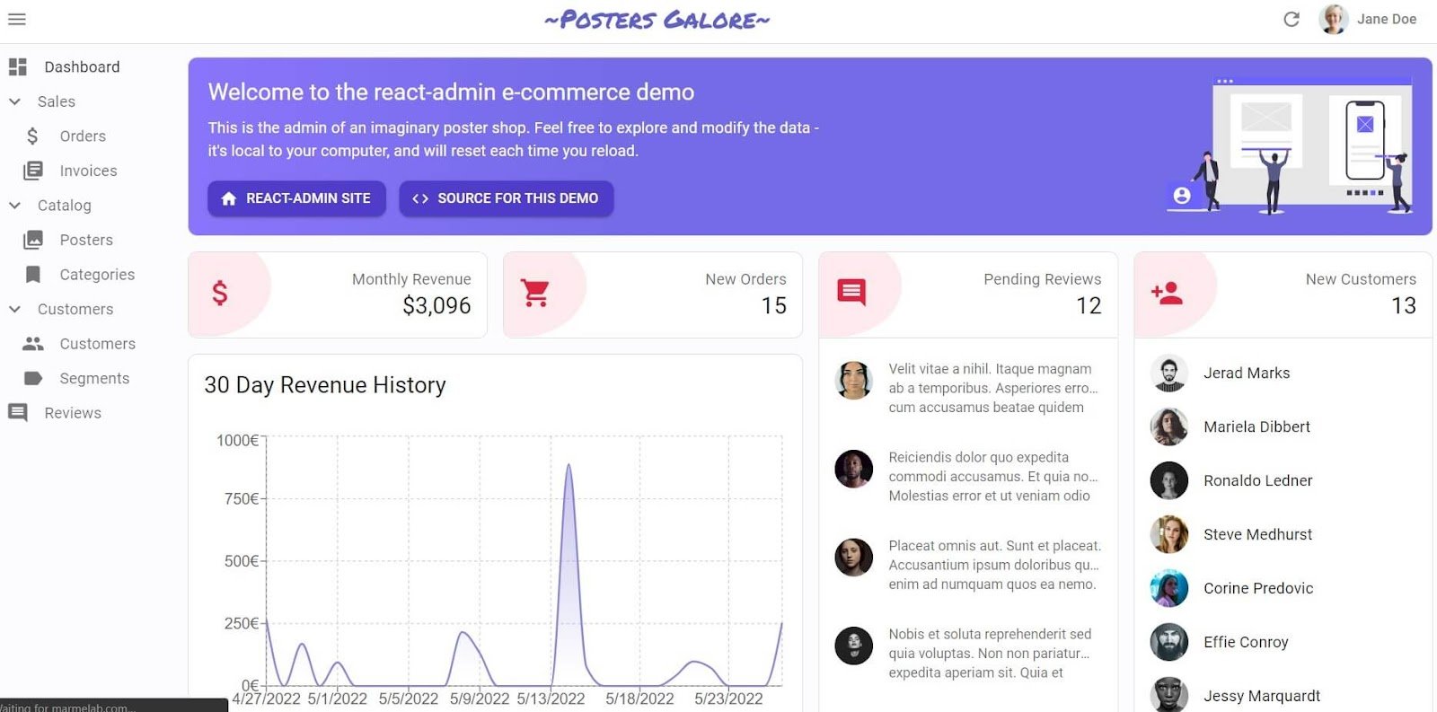
Task: Click Steve Medhurst's avatar thumbnail
Action: (x=1169, y=534)
